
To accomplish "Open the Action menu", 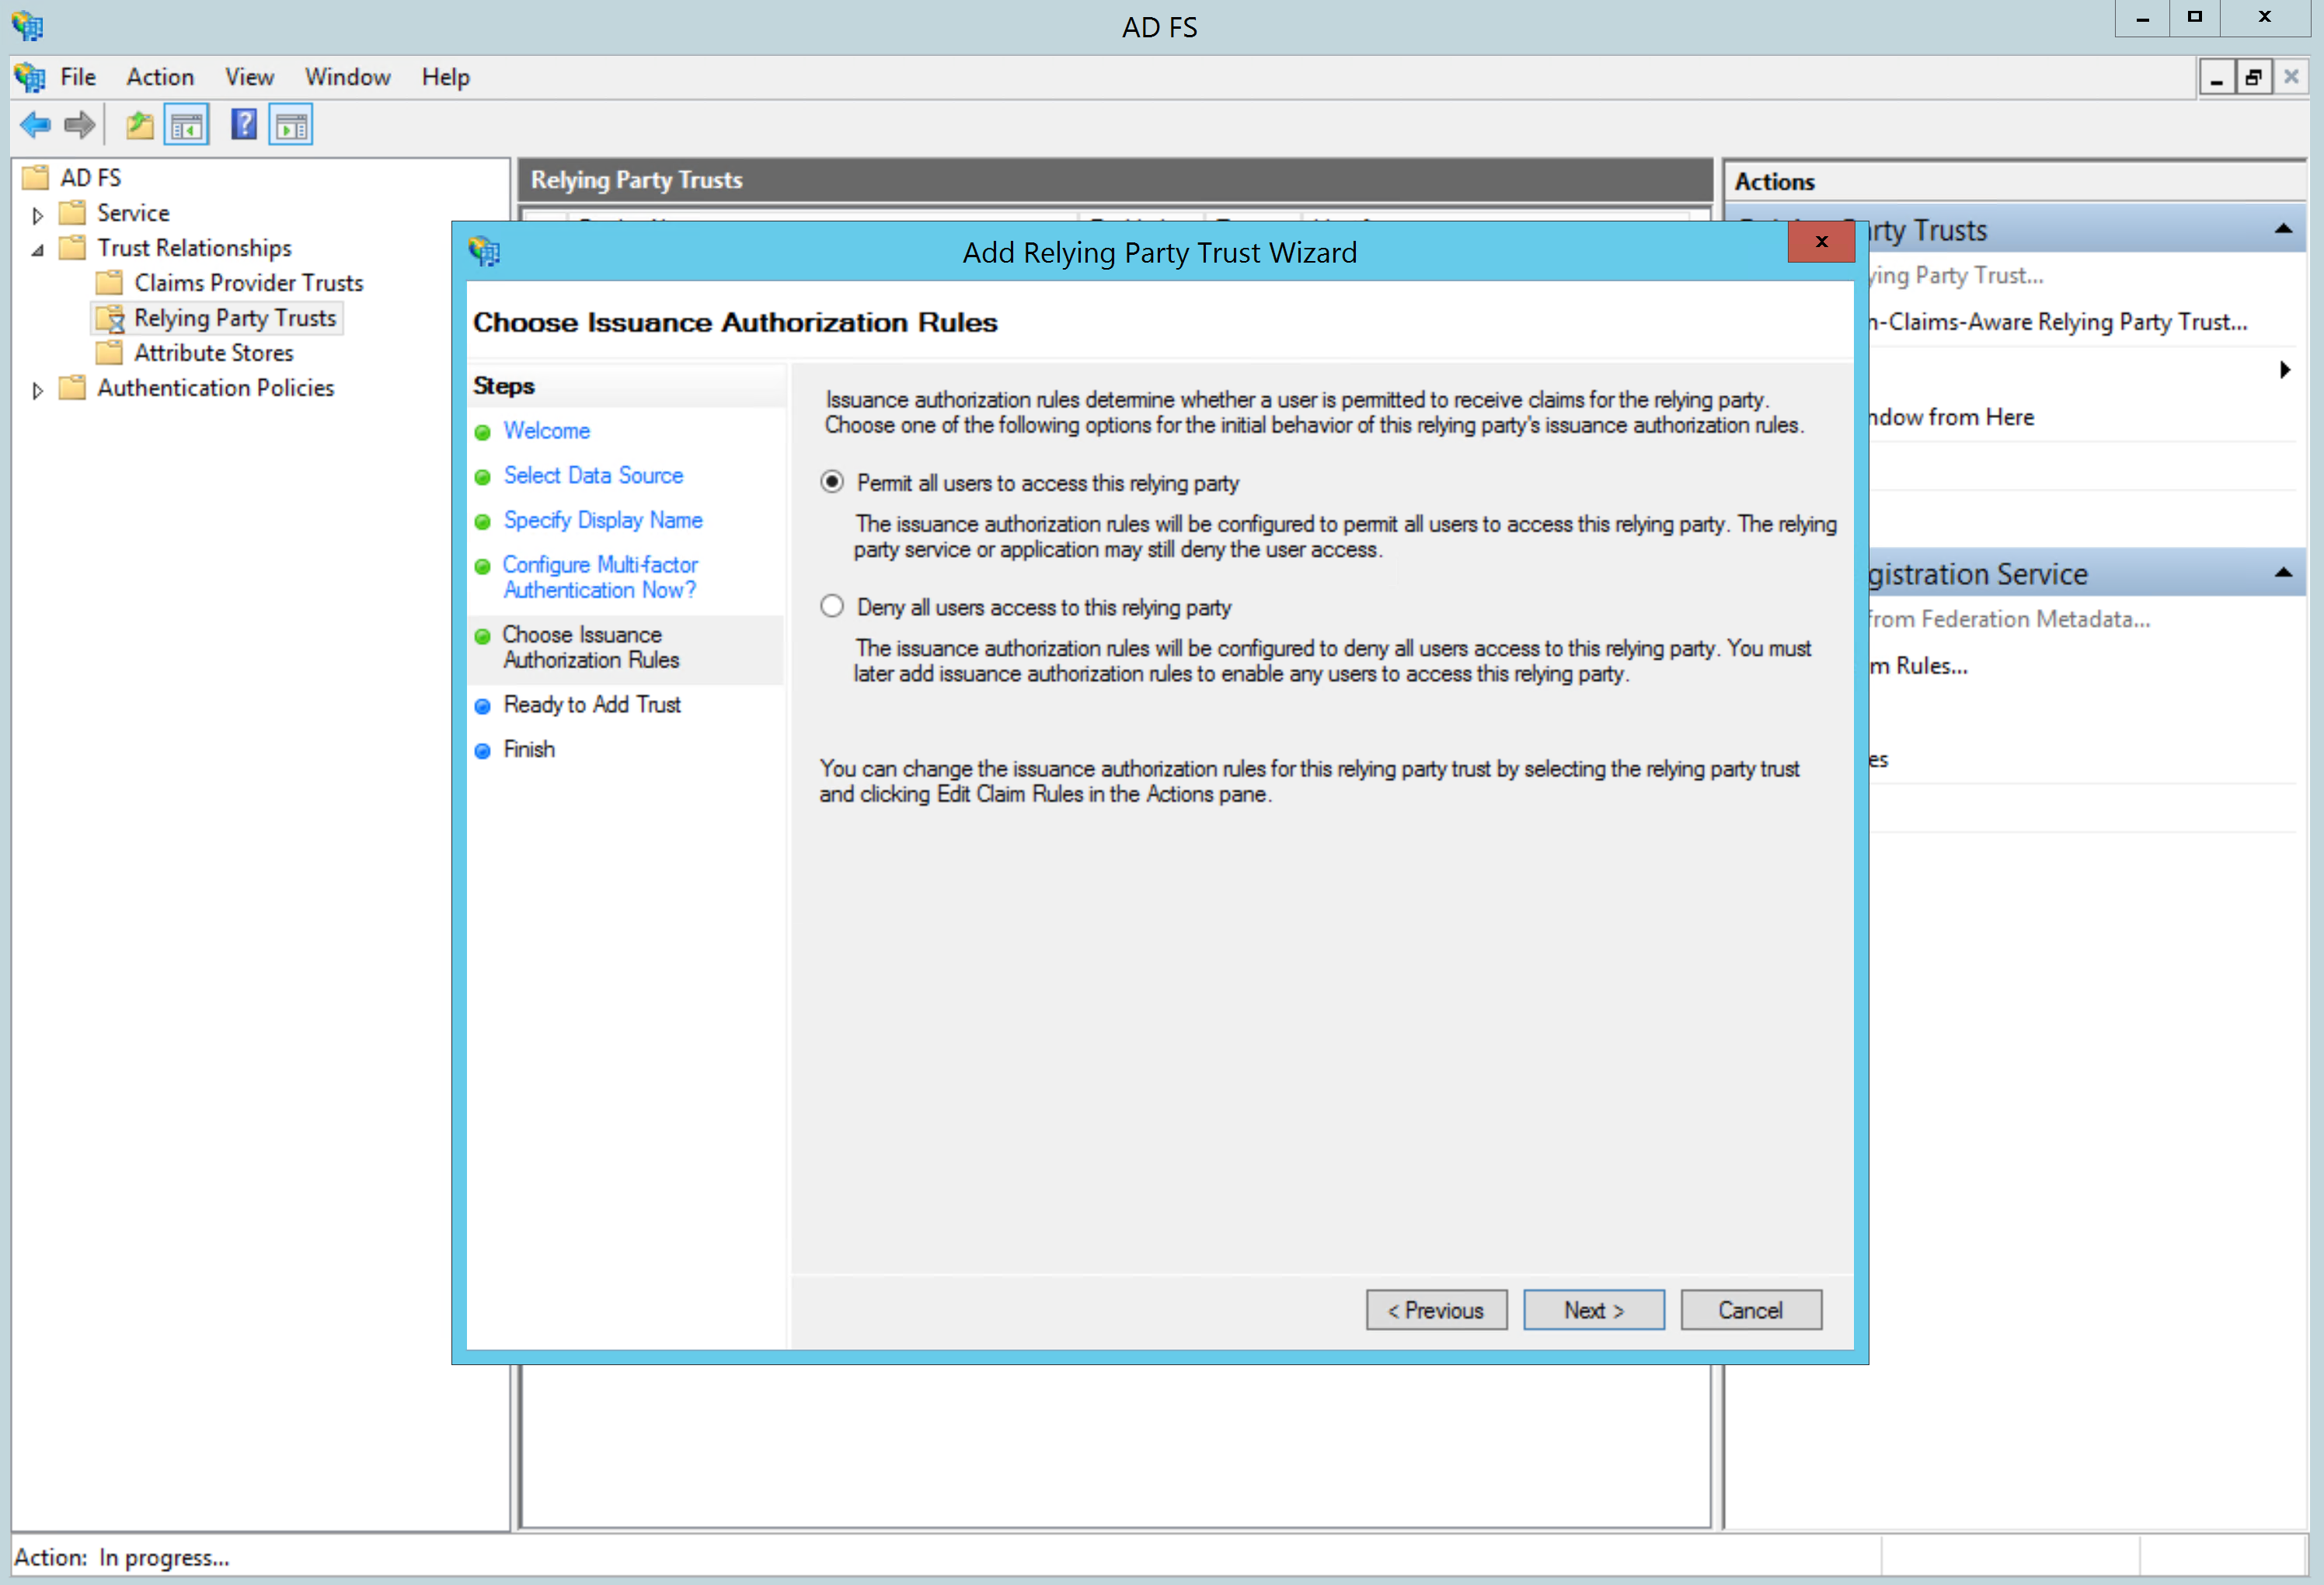I will [160, 77].
